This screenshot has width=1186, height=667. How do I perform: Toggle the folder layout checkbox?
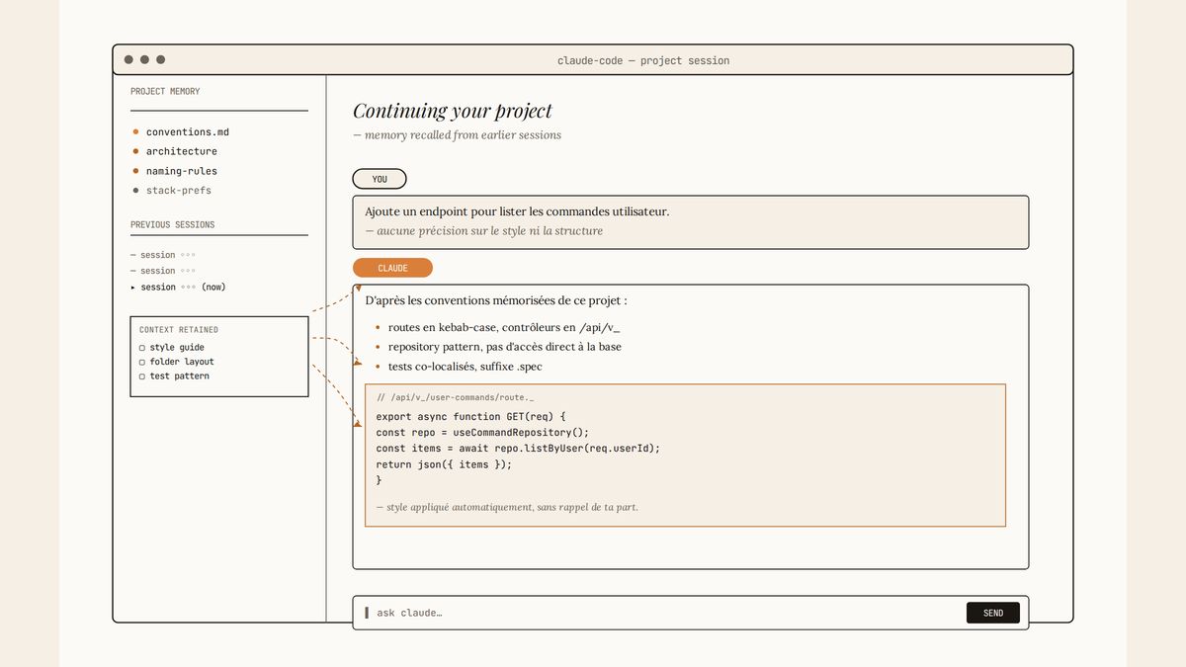[142, 362]
